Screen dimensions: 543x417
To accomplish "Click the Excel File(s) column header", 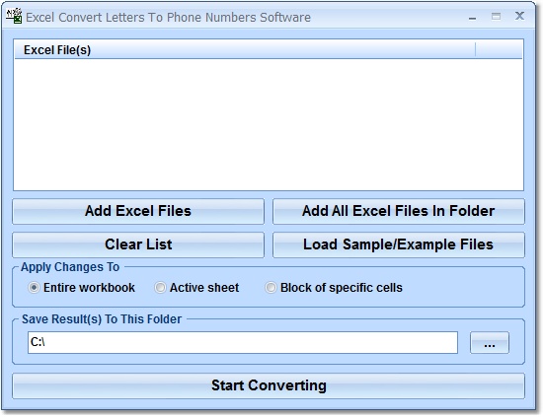I will point(245,50).
